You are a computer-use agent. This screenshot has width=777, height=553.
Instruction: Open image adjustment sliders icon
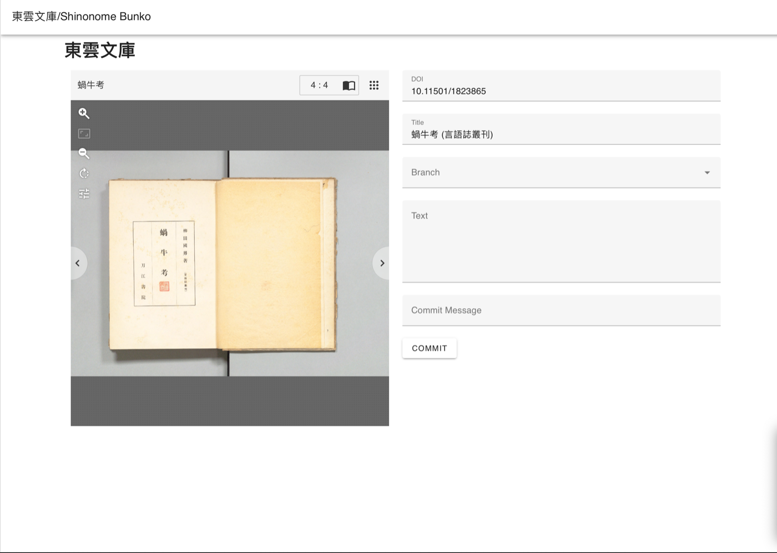click(84, 194)
